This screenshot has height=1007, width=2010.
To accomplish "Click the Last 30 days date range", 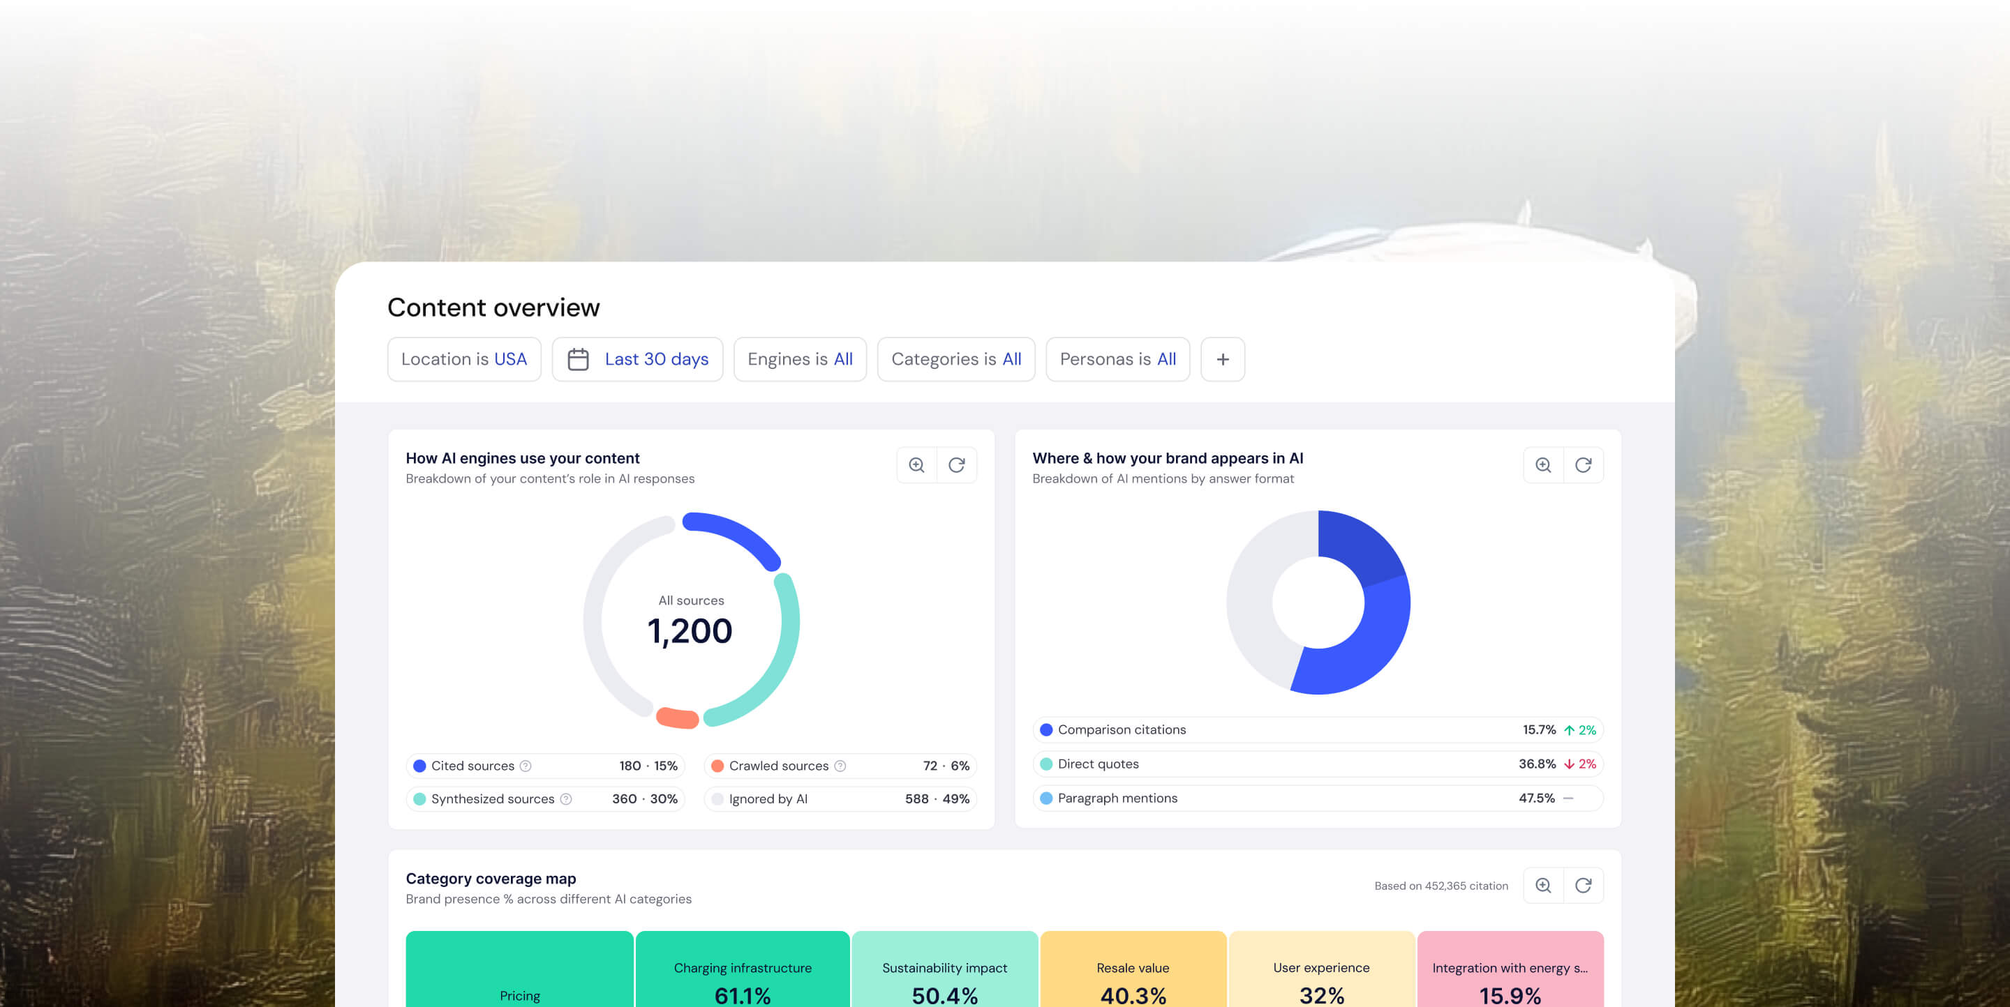I will 656,359.
